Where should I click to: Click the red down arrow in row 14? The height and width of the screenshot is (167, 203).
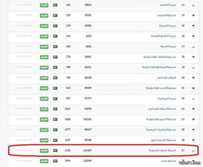(x=193, y=15)
